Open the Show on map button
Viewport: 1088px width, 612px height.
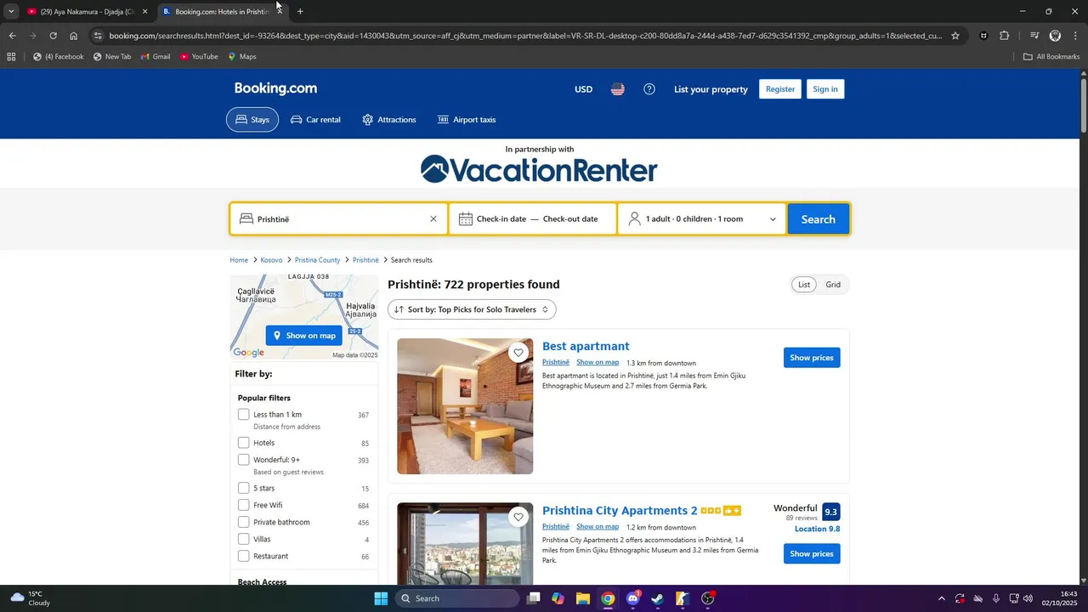[x=304, y=336]
